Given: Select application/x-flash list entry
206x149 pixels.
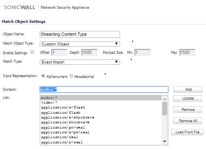Looking at the screenshot, I should [101, 108].
